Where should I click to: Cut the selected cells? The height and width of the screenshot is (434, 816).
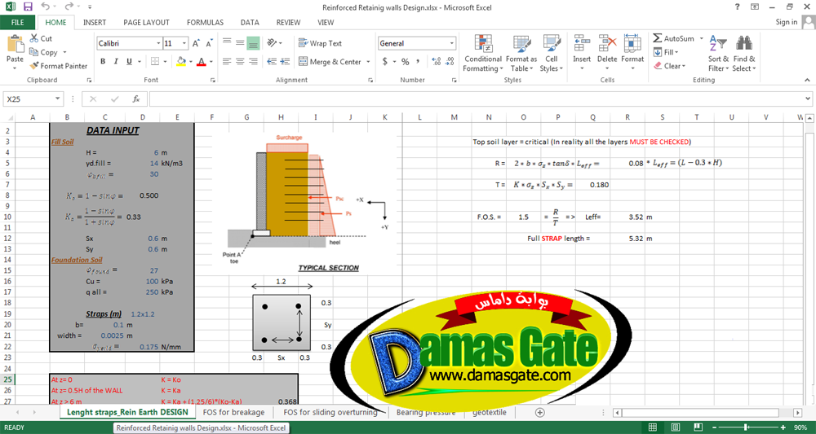click(x=41, y=38)
